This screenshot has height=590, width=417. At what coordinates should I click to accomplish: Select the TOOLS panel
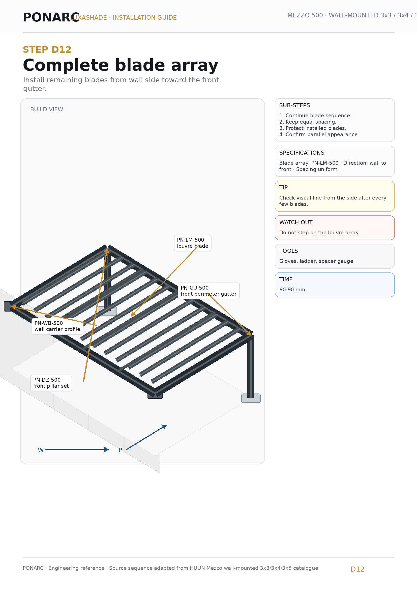coord(335,256)
